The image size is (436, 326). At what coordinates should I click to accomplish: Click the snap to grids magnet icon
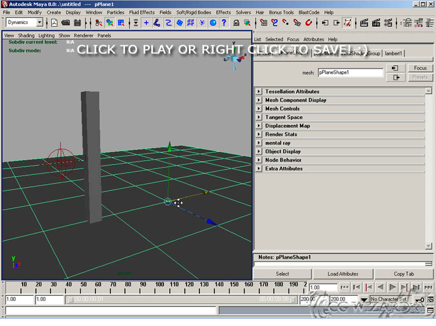(264, 23)
